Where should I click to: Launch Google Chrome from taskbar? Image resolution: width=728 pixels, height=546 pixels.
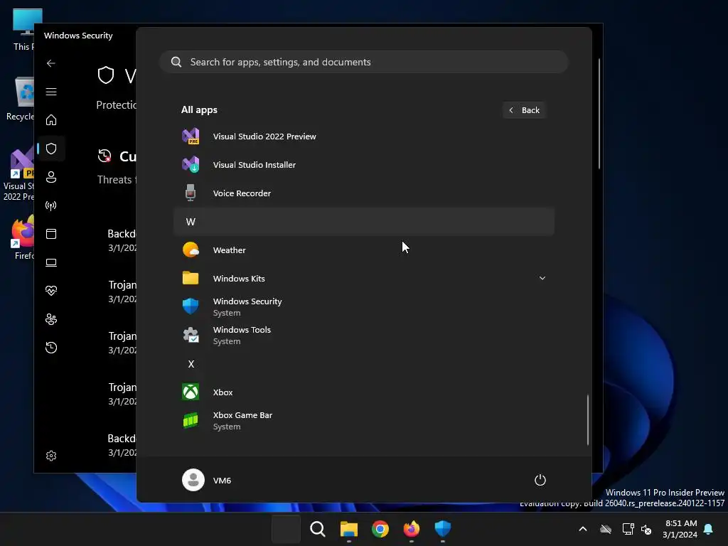[380, 529]
